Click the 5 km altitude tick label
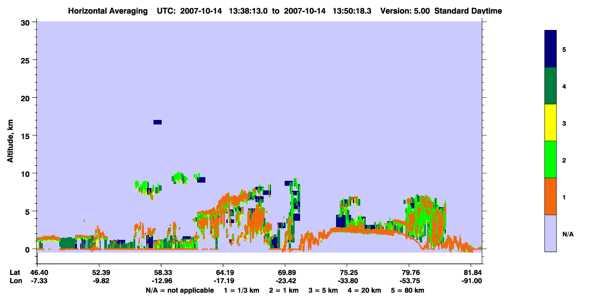Viewport: 592px width, 303px height. click(x=28, y=211)
